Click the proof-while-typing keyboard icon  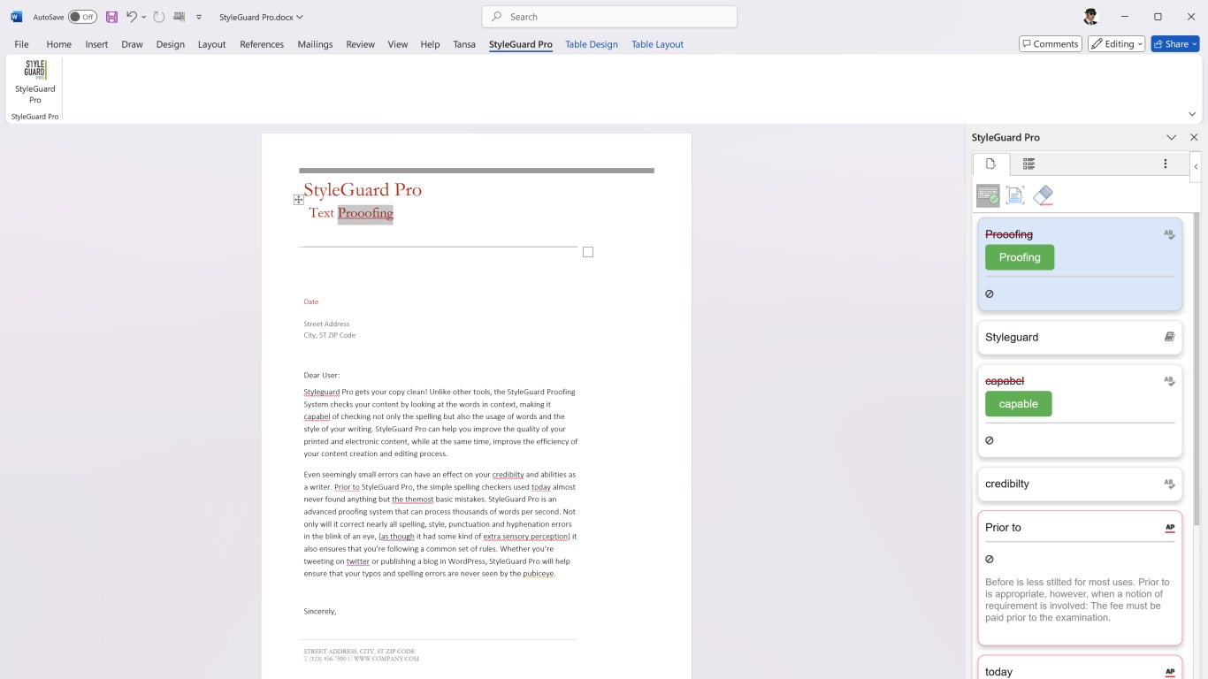(x=988, y=195)
